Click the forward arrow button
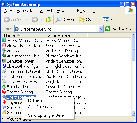 click(x=35, y=20)
